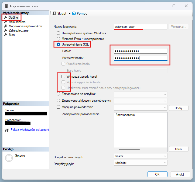
Task: Click the Nazwa logowania input field
Action: point(141,27)
